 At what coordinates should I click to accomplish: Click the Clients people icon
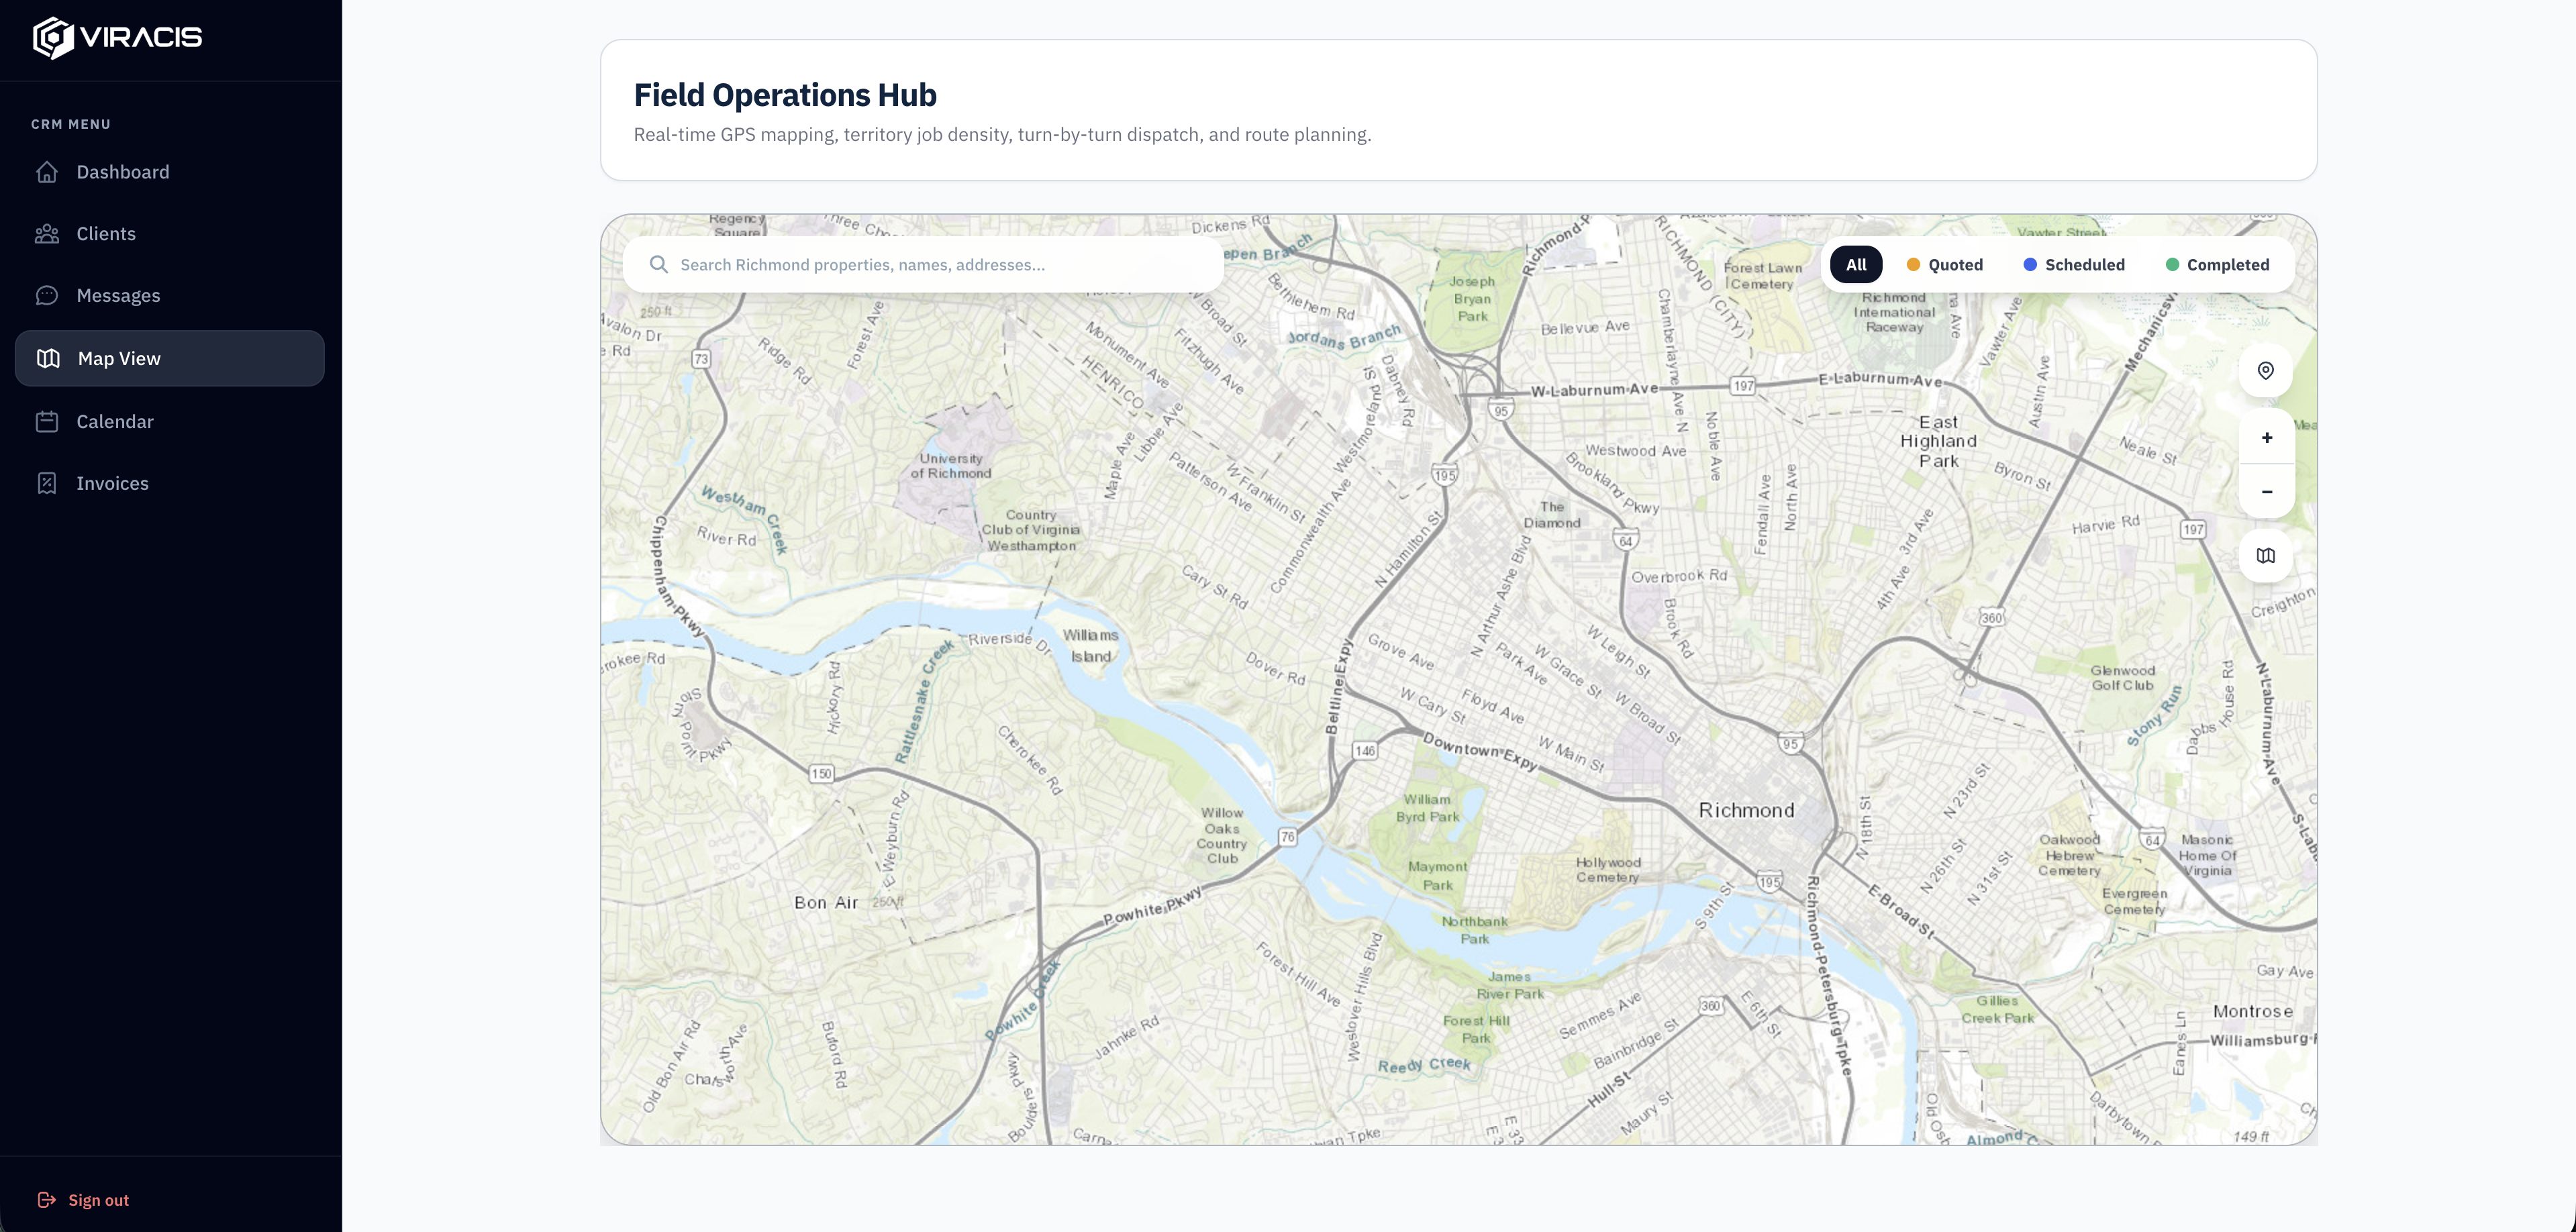tap(47, 234)
